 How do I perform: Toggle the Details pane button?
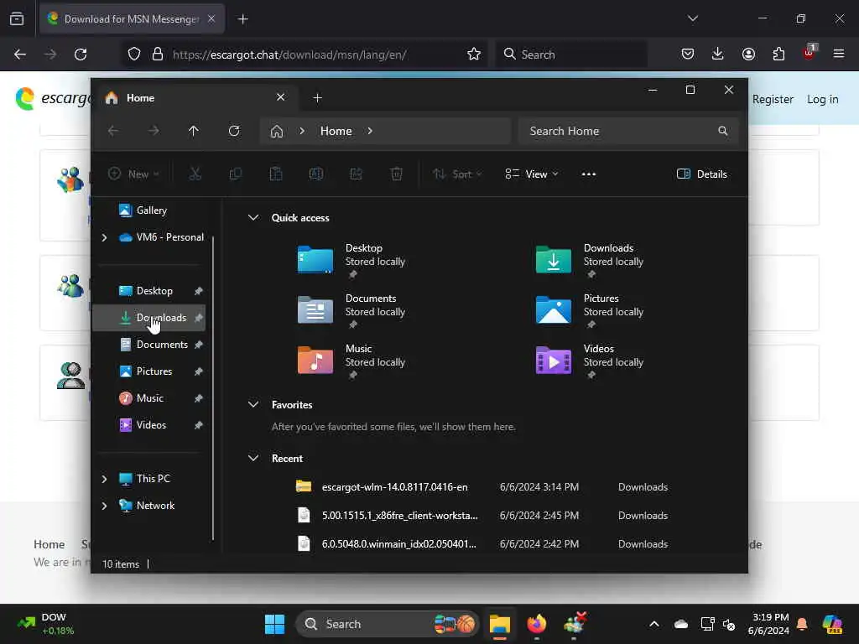click(x=702, y=174)
